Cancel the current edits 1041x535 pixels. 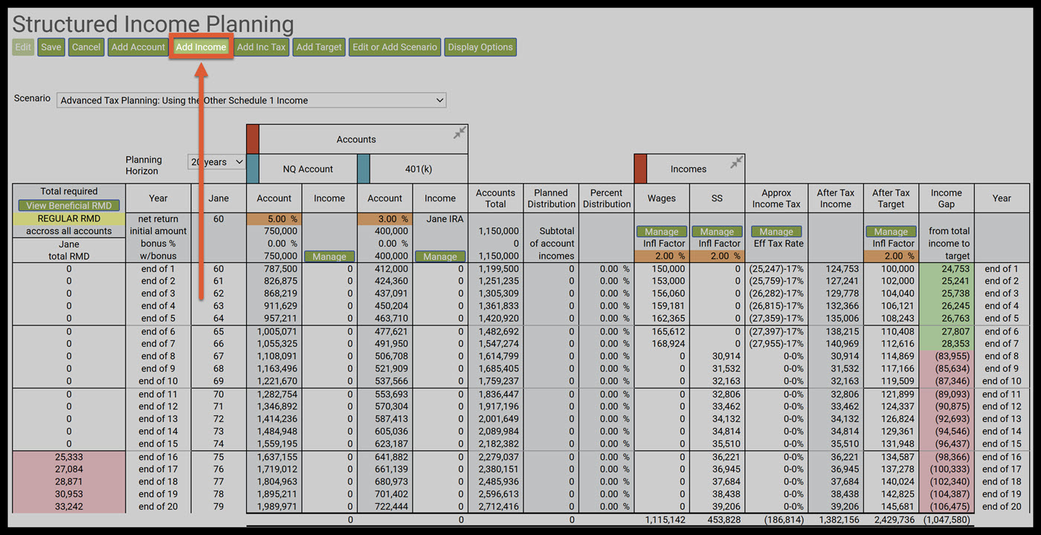pos(86,47)
